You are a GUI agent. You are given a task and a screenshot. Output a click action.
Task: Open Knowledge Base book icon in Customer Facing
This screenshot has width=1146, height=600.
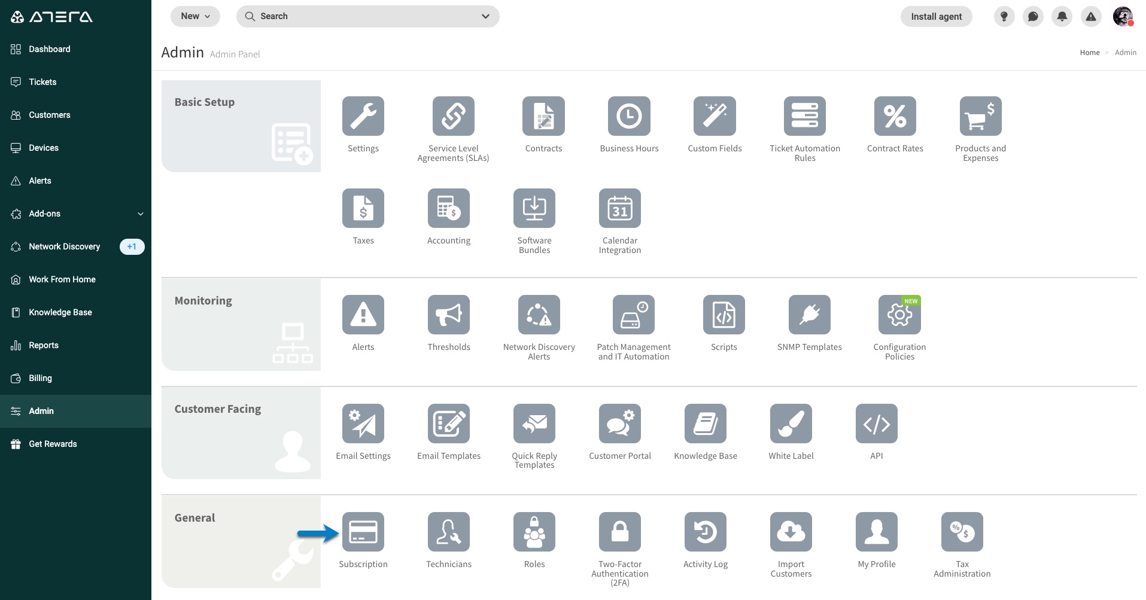[706, 424]
